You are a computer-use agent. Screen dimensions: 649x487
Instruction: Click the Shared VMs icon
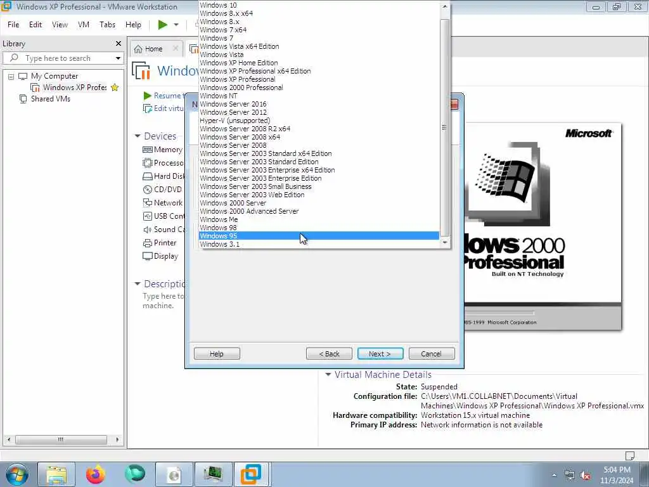tap(23, 99)
